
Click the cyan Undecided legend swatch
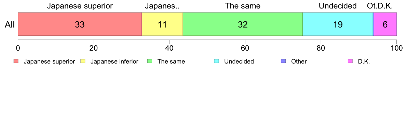point(216,61)
